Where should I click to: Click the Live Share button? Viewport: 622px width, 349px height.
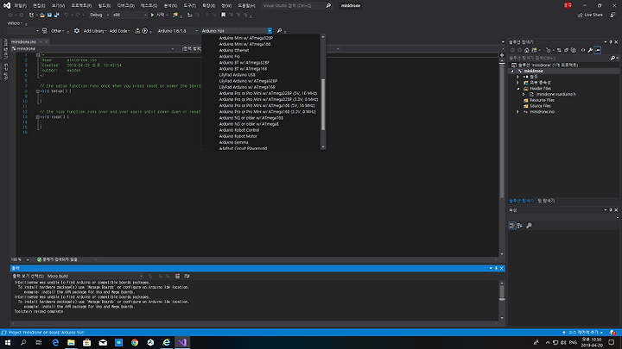(590, 15)
